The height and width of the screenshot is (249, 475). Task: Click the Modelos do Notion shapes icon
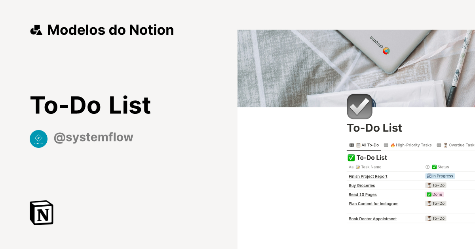click(36, 30)
